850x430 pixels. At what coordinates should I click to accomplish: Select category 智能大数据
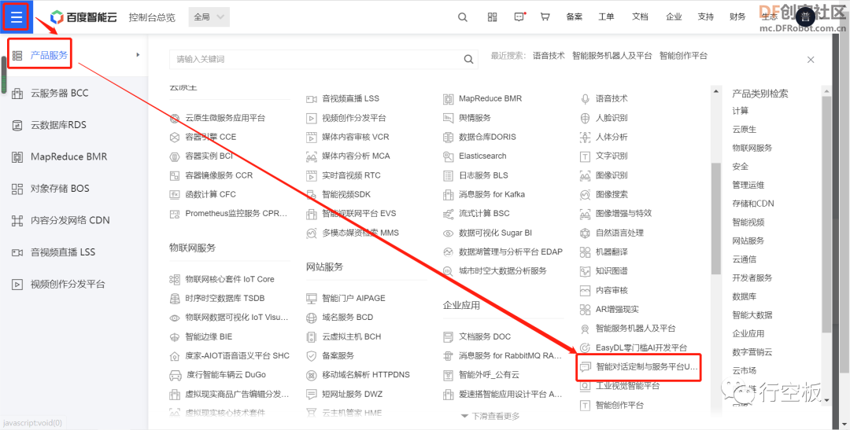tap(752, 314)
